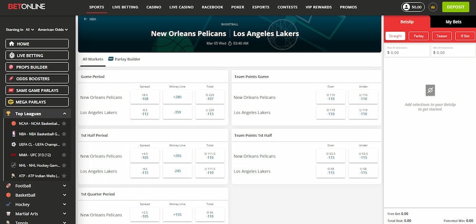Choose Straight bet type

395,36
